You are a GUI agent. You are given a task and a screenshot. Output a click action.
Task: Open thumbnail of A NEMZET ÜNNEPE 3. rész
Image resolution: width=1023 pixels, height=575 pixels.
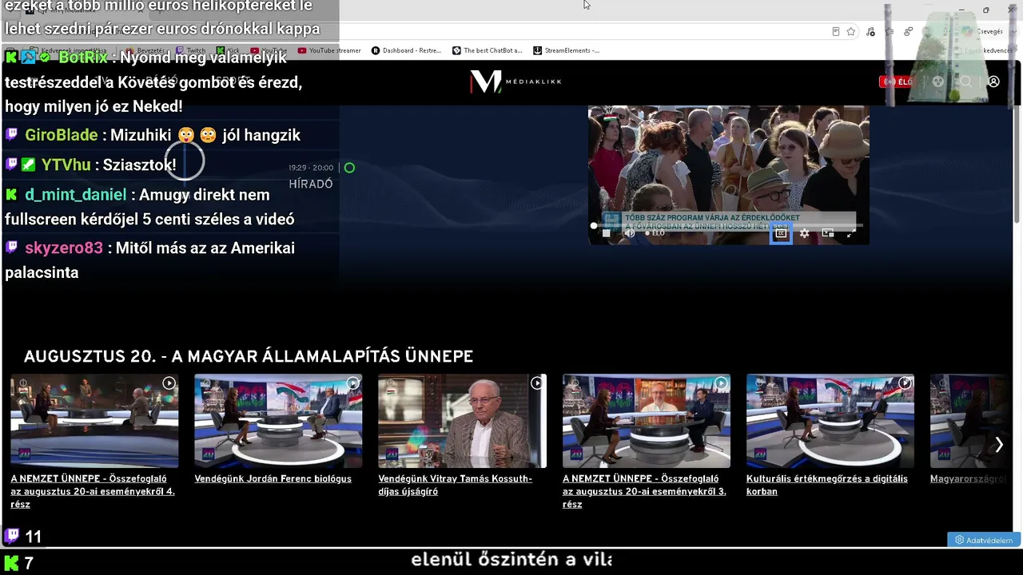tap(647, 421)
